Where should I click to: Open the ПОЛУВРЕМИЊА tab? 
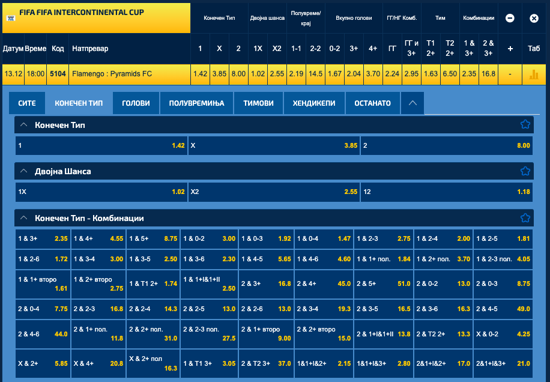pyautogui.click(x=196, y=103)
